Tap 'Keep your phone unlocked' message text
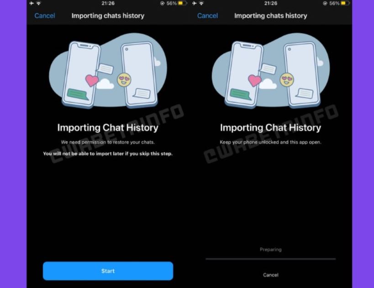374x288 pixels. [270, 142]
